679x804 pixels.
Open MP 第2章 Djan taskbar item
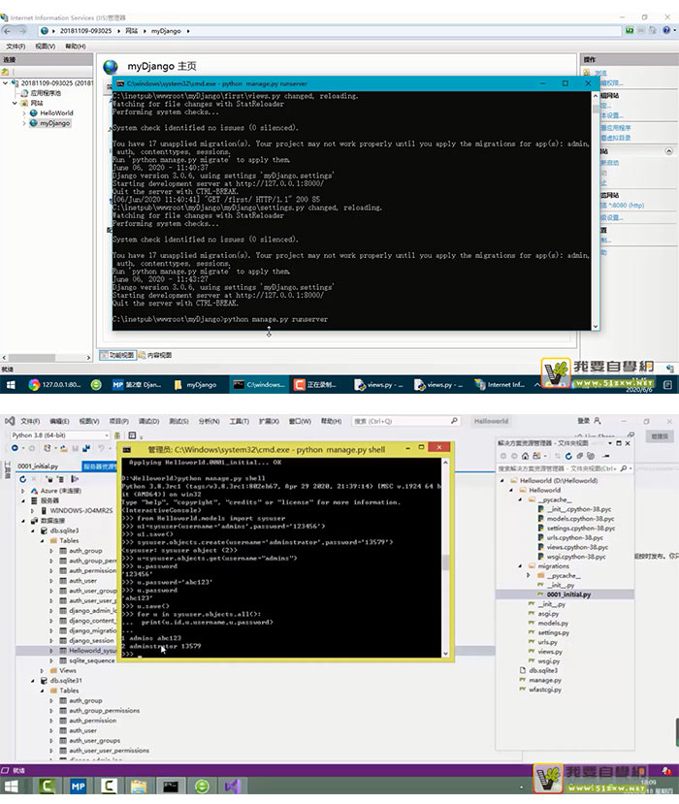[x=137, y=385]
